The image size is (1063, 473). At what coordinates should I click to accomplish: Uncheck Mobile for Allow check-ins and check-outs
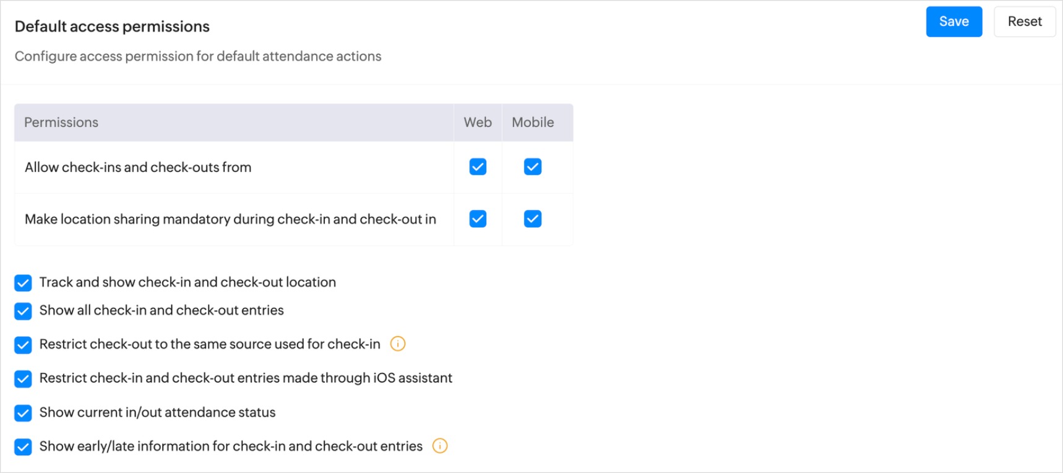coord(533,167)
